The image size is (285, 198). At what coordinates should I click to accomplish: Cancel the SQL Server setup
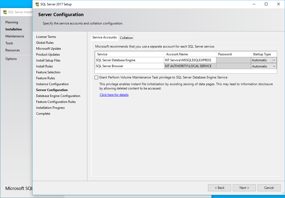point(269,188)
